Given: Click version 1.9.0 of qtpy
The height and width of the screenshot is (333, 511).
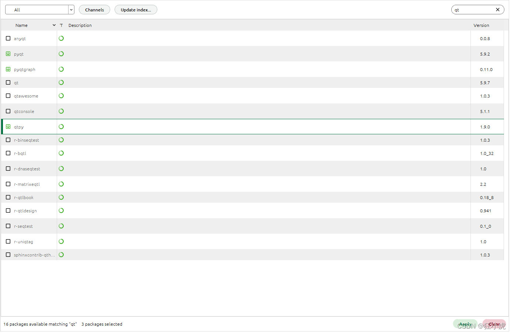Looking at the screenshot, I should click(485, 127).
